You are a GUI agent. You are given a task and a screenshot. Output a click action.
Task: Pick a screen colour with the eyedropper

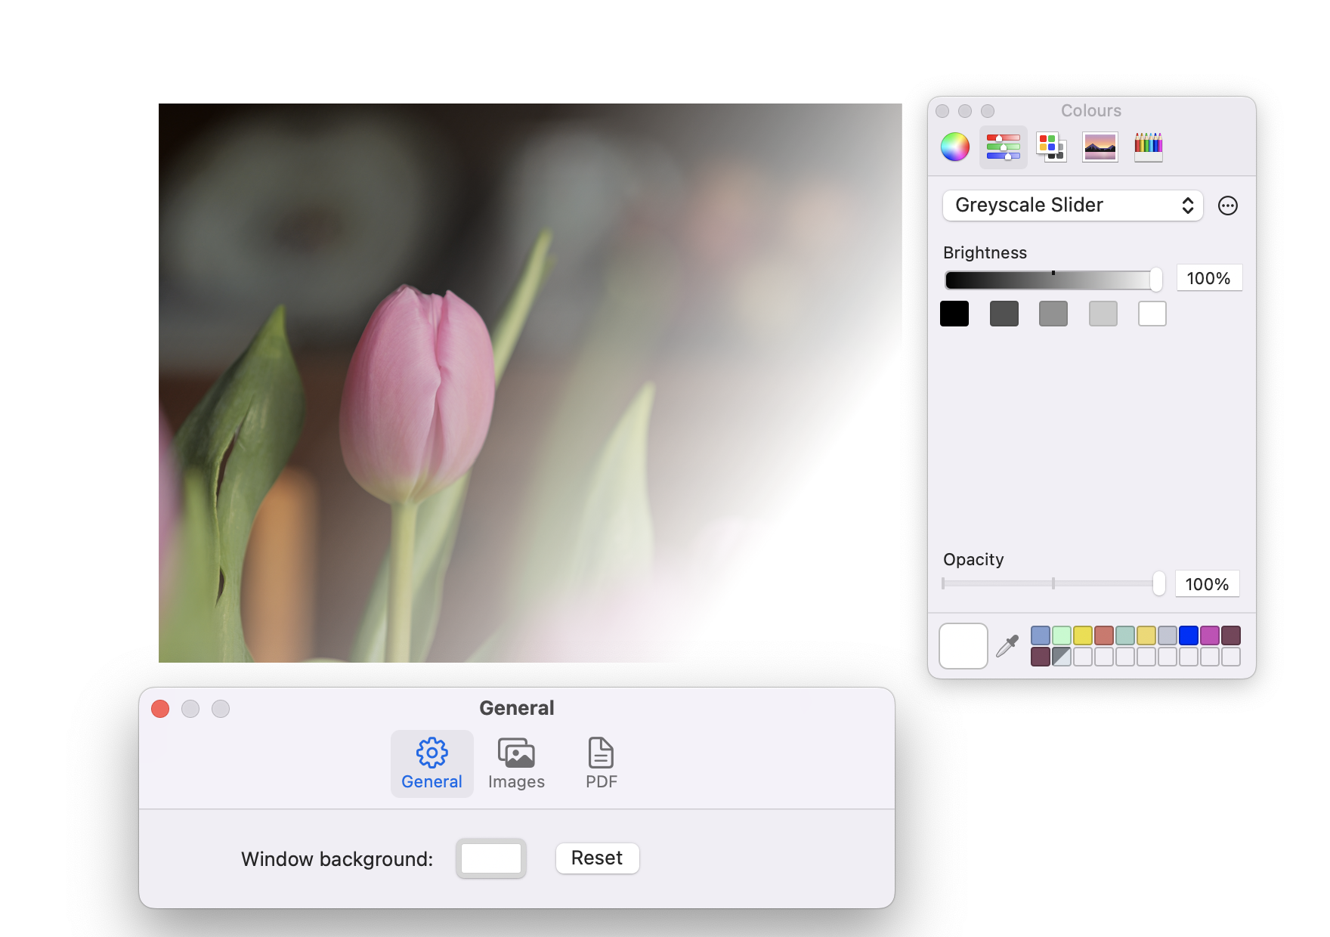(1007, 645)
